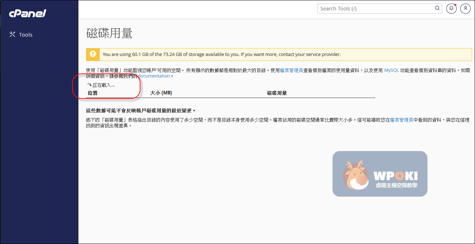Click the magnifier search icon

437,8
